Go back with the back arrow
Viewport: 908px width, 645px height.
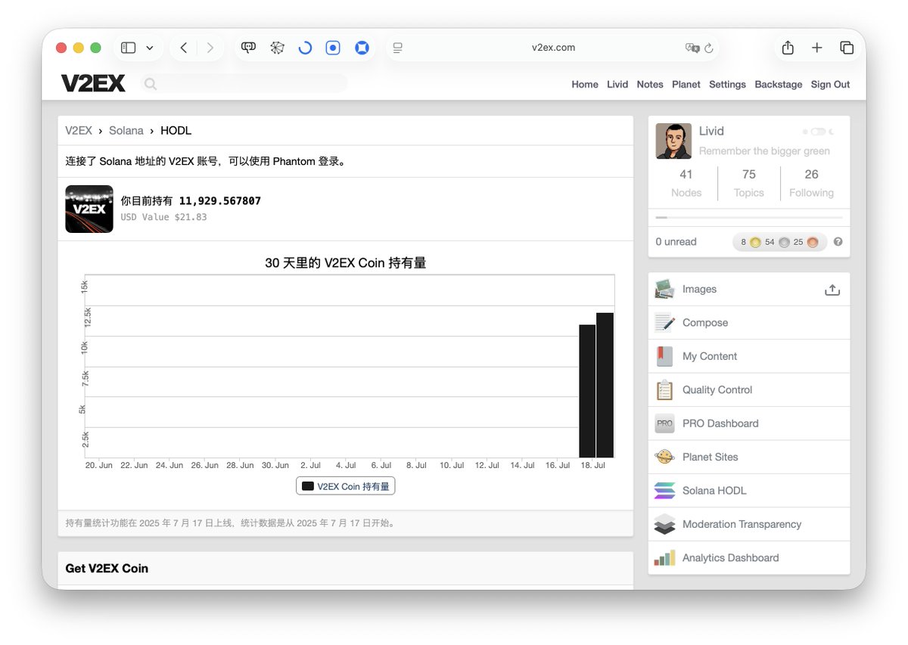(184, 48)
